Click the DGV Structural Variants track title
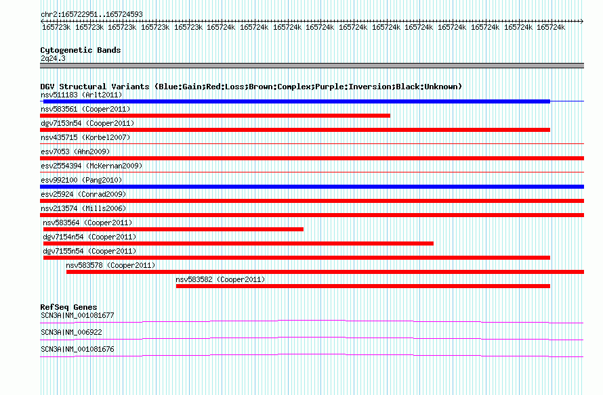603x395 pixels. (251, 87)
